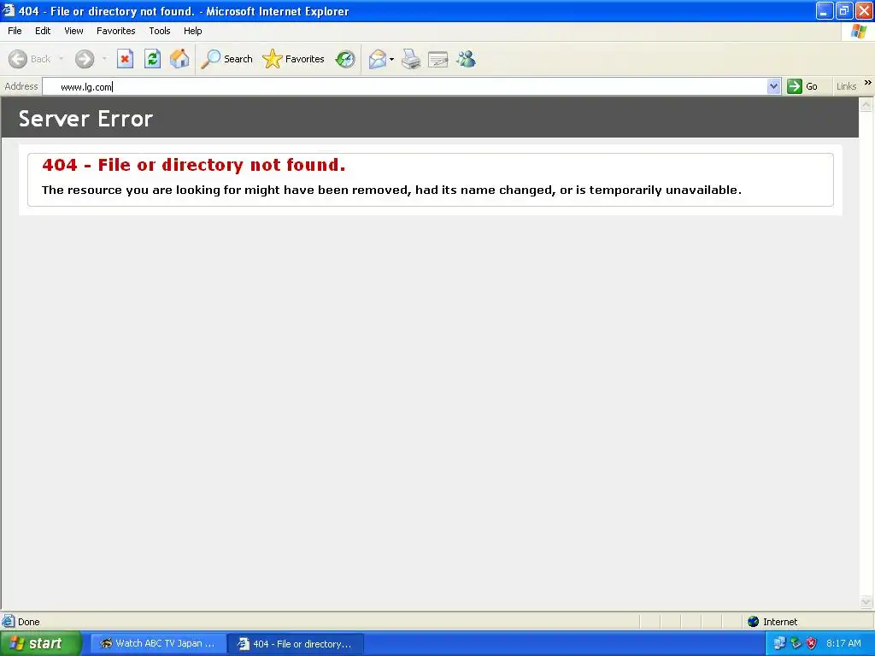Image resolution: width=875 pixels, height=656 pixels.
Task: Click the red security shield tray icon
Action: point(812,644)
